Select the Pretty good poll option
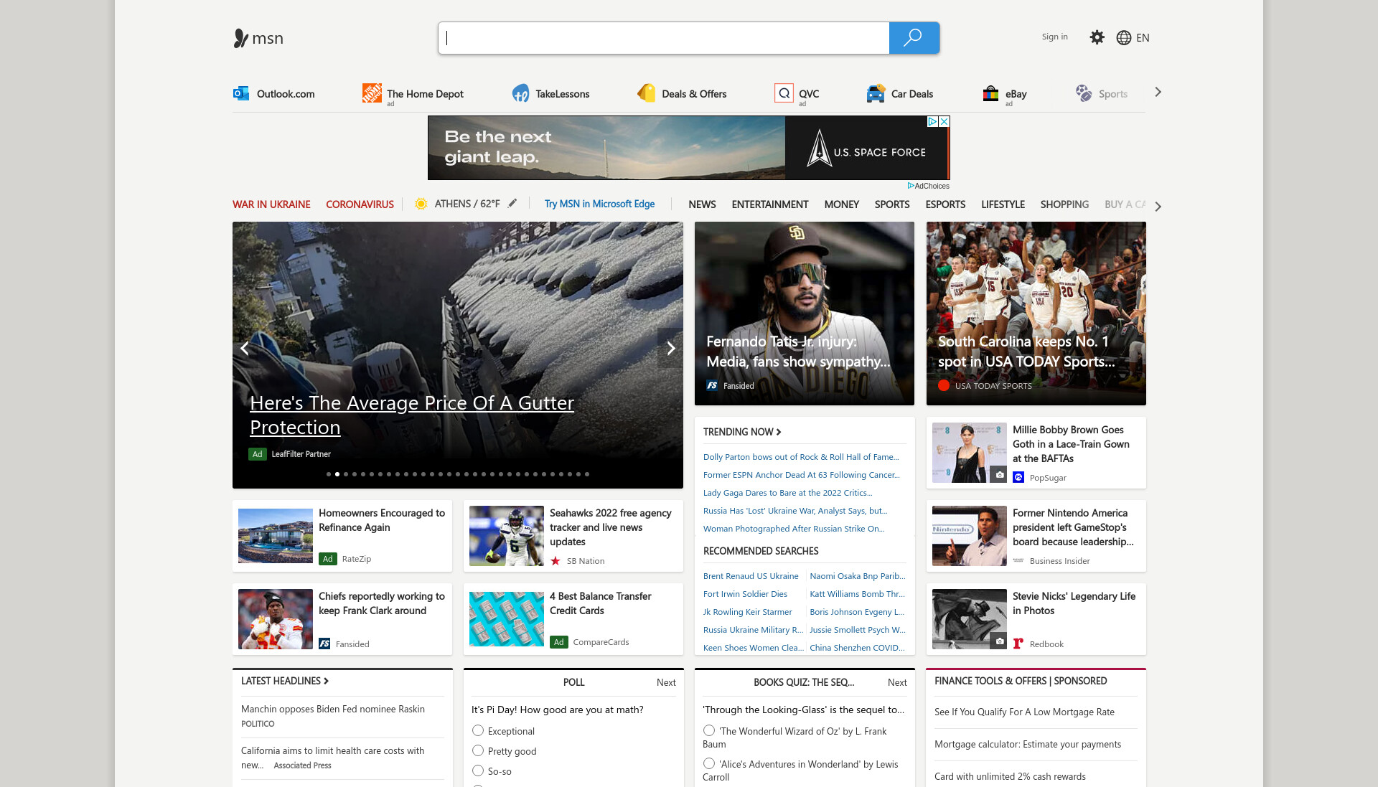The image size is (1378, 787). pyautogui.click(x=478, y=750)
